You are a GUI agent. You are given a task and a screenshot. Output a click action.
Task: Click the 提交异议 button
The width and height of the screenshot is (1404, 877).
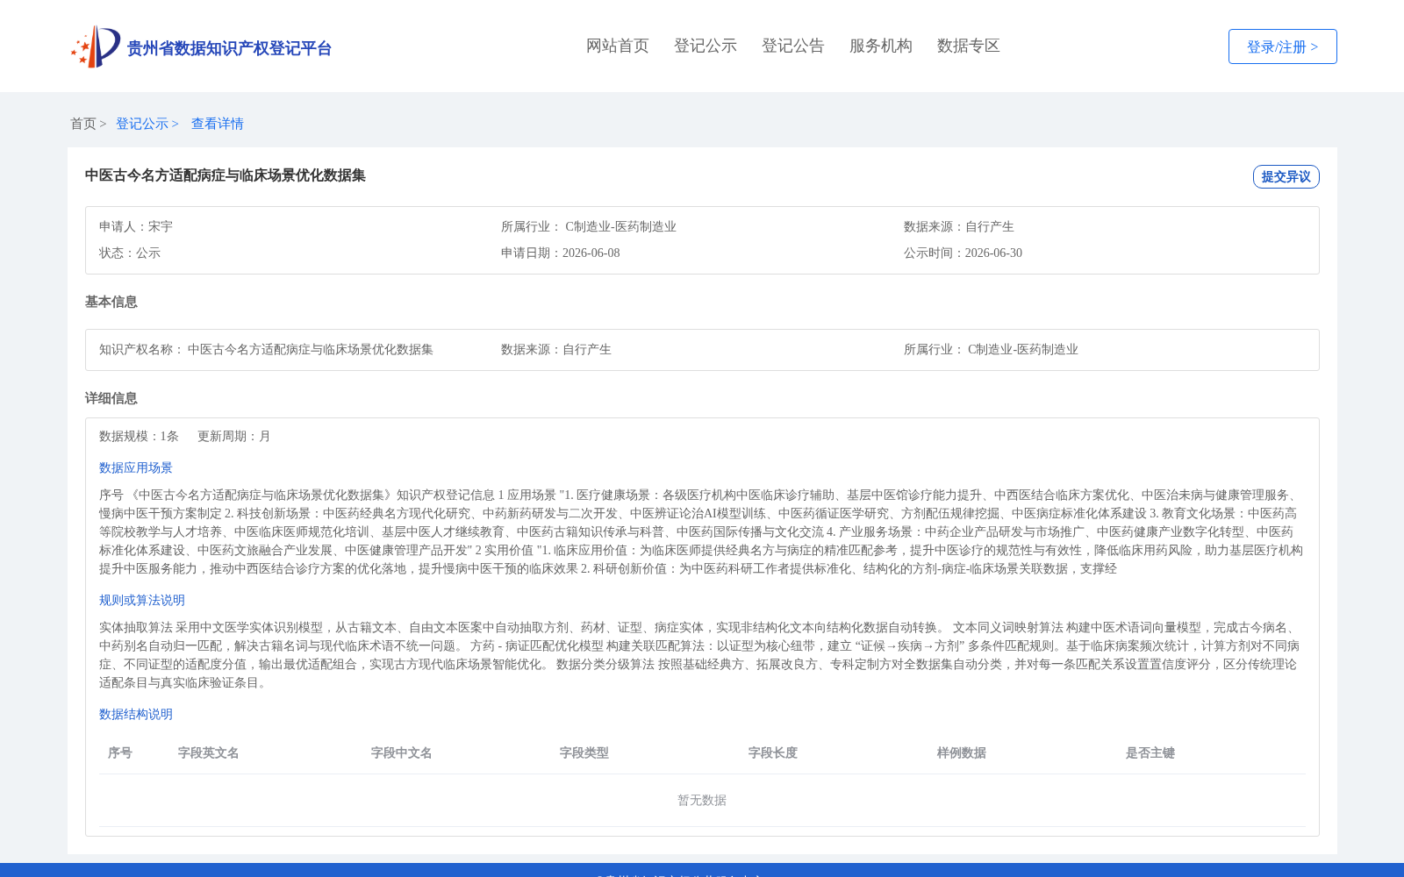coord(1286,176)
